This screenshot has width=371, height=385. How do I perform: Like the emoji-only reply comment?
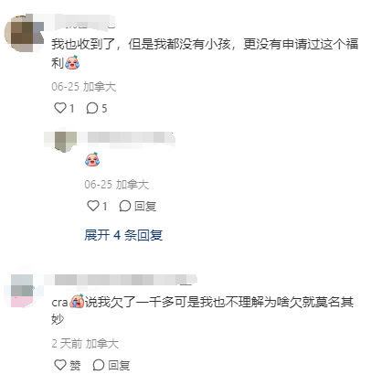pyautogui.click(x=93, y=206)
